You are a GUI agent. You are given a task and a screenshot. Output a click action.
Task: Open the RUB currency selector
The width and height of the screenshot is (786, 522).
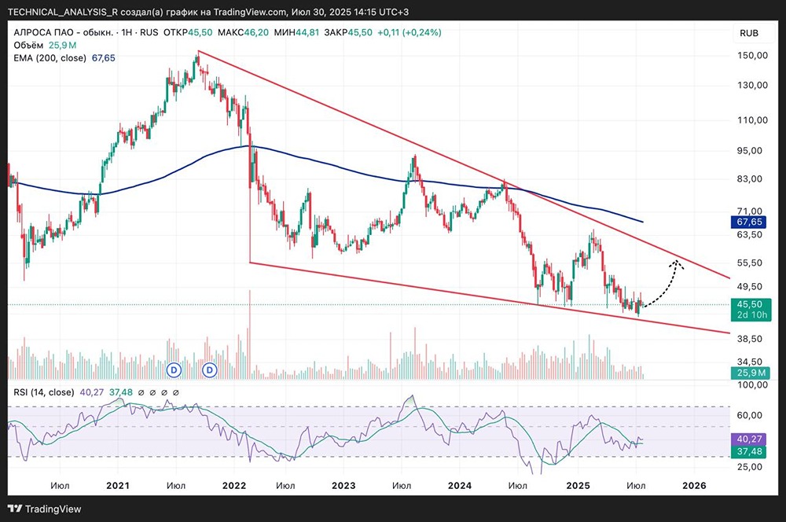tap(749, 33)
